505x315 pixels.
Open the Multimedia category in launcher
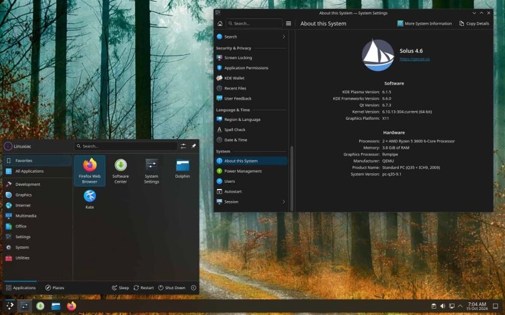38,215
